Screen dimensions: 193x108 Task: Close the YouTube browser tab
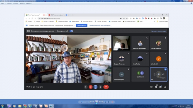pyautogui.click(x=68, y=15)
